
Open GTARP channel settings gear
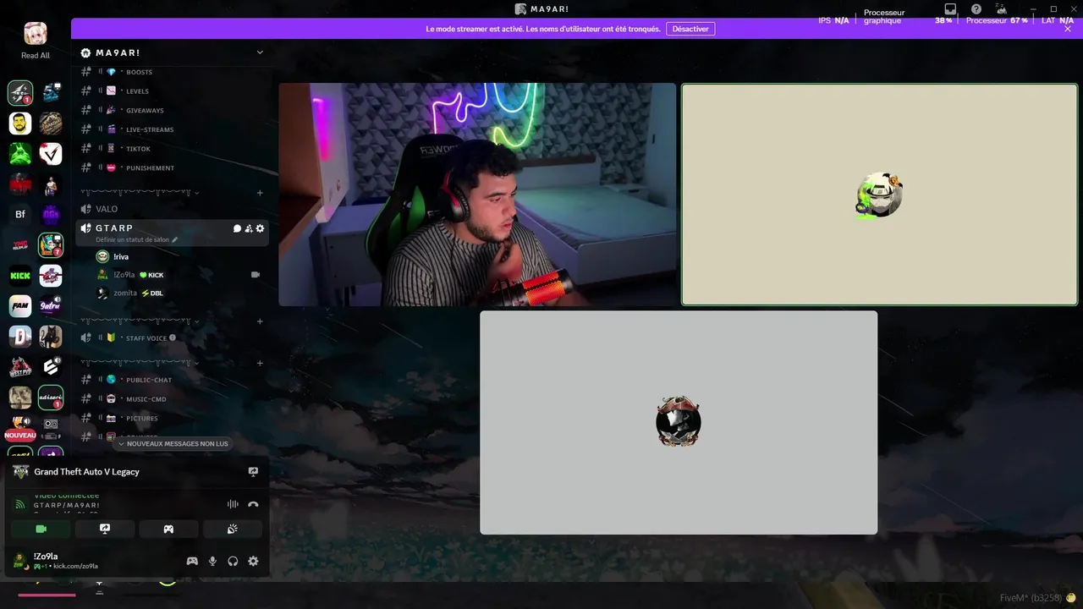pos(260,228)
